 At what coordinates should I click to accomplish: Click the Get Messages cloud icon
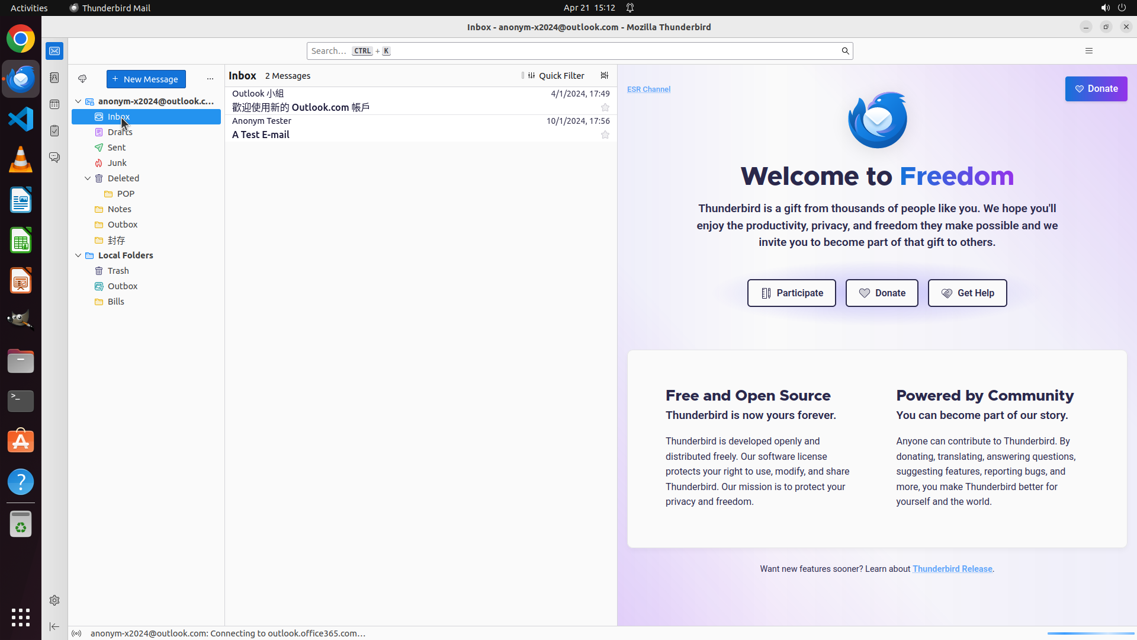pos(82,79)
